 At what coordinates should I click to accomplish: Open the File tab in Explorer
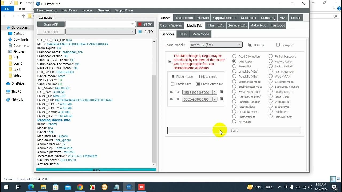click(x=7, y=9)
